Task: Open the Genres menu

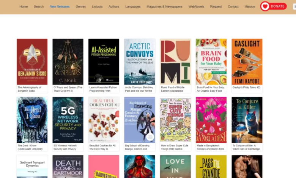Action: 80,6
